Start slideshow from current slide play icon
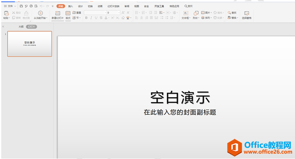The width and height of the screenshot is (295, 159). pos(40,13)
